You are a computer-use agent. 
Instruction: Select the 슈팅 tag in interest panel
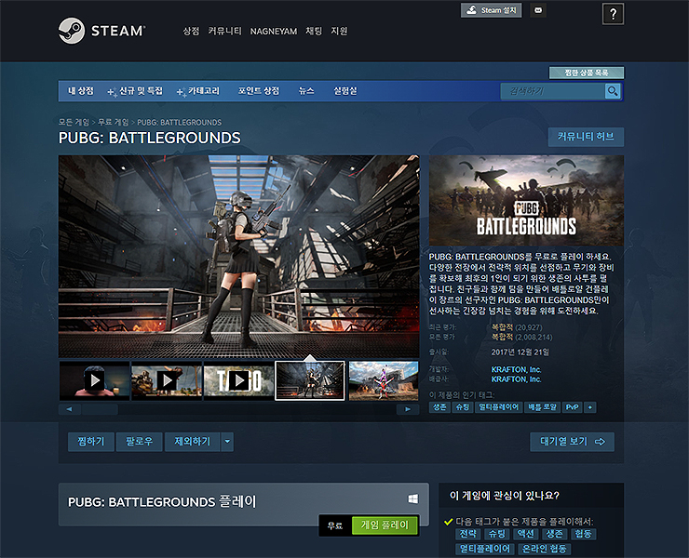497,534
